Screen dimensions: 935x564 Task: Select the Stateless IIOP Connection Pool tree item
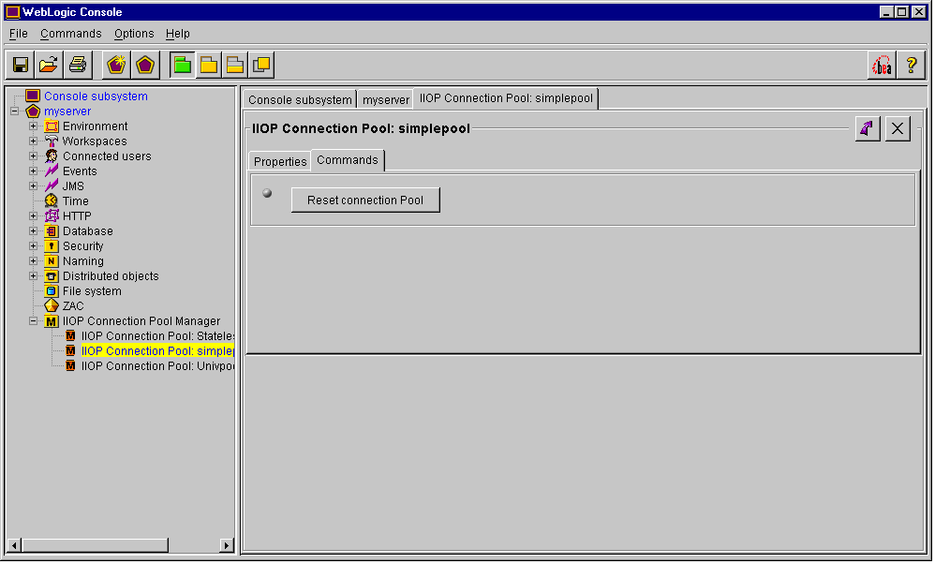point(158,336)
